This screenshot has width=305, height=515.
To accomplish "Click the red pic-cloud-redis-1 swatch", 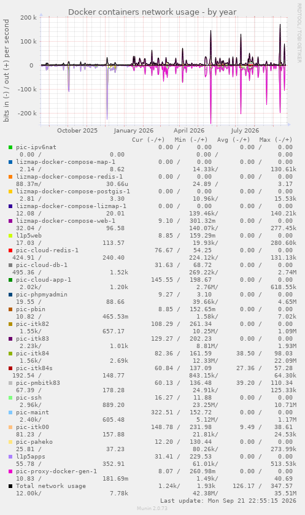I will pyautogui.click(x=10, y=250).
